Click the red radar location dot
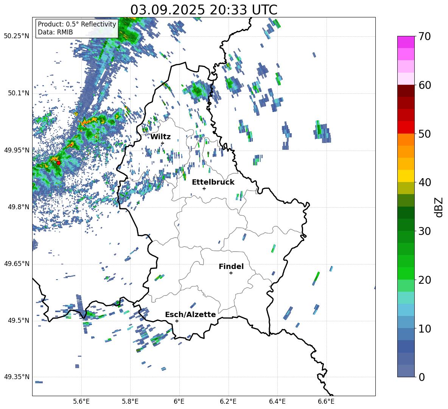 (59, 163)
